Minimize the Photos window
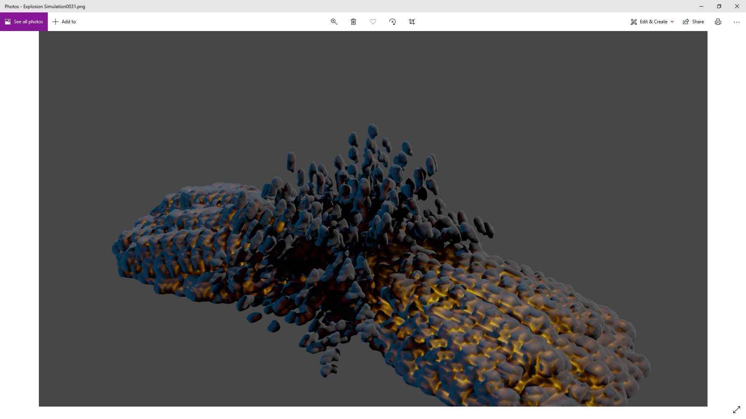Viewport: 746px width, 419px height. point(701,6)
